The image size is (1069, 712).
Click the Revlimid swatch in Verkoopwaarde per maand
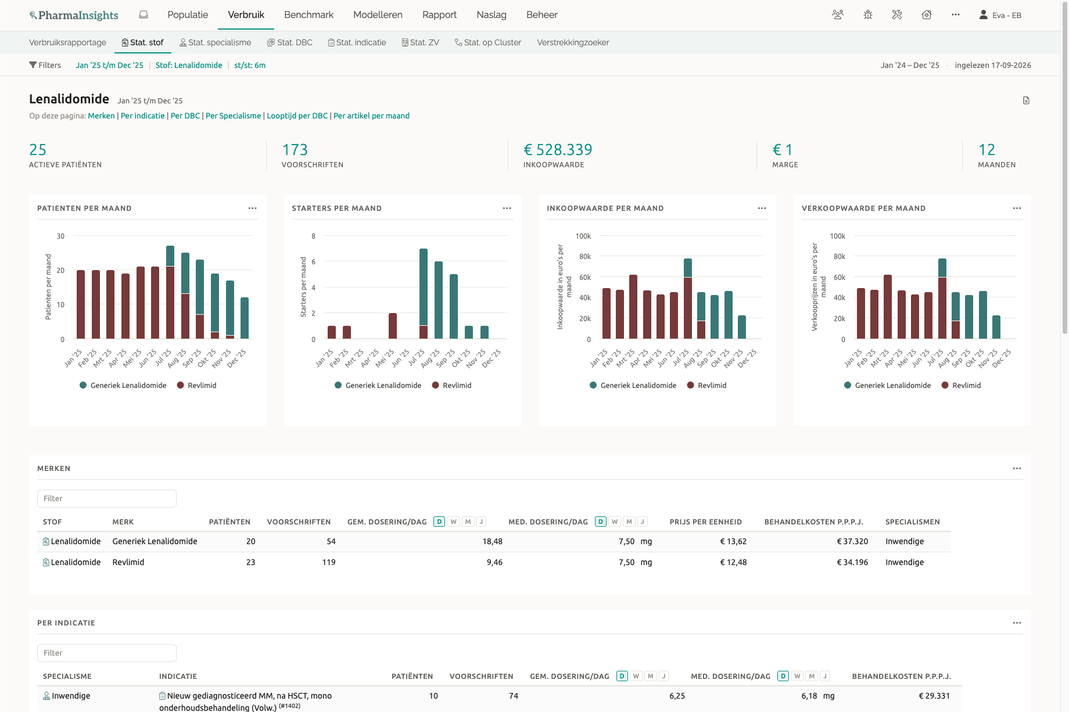click(945, 386)
